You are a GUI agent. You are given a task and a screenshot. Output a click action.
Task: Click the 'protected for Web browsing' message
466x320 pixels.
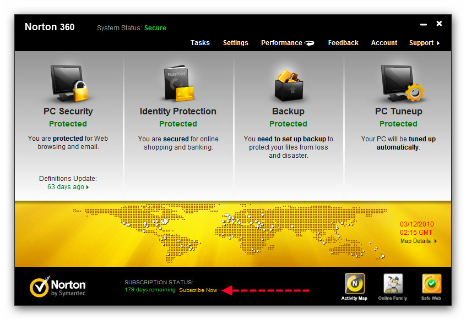(x=68, y=142)
